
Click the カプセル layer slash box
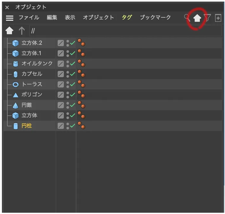click(61, 74)
